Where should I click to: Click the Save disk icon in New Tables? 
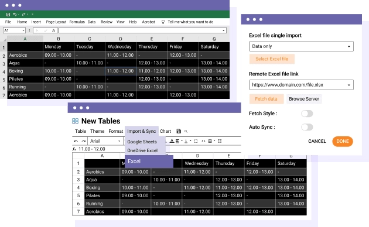179,131
